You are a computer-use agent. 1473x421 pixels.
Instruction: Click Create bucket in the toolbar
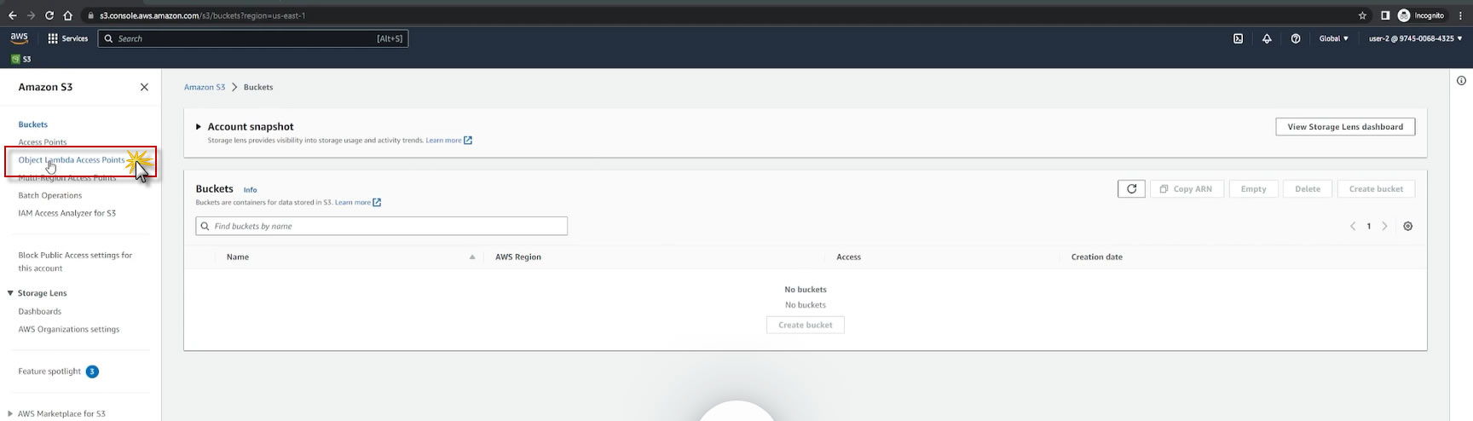[1376, 189]
